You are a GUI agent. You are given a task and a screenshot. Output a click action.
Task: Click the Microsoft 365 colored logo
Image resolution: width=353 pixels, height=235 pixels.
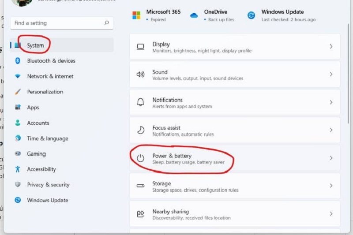136,15
